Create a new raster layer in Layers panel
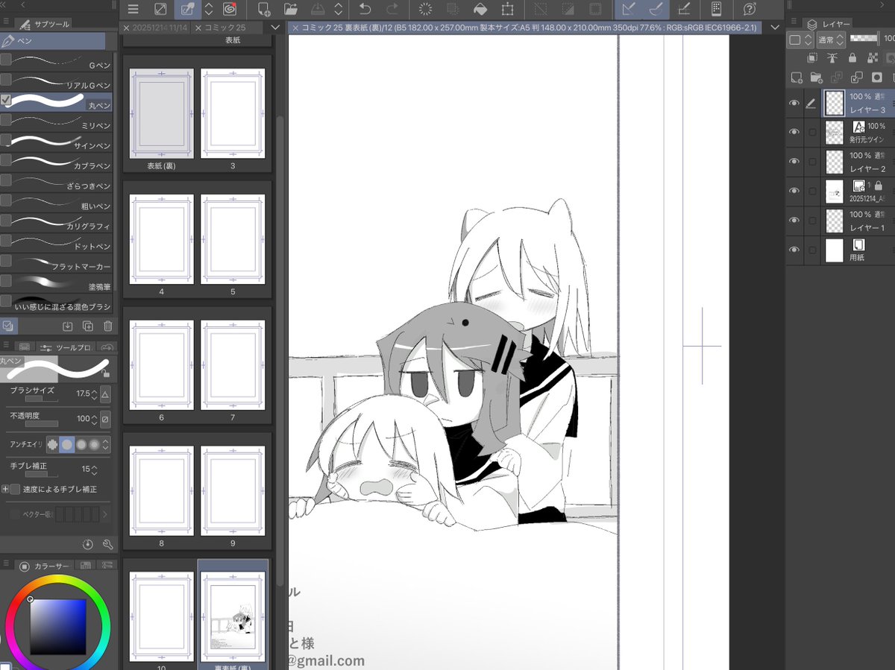This screenshot has width=895, height=670. (x=797, y=77)
